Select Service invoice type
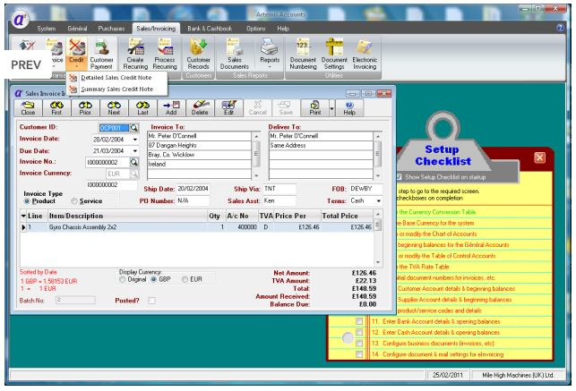 coord(74,201)
